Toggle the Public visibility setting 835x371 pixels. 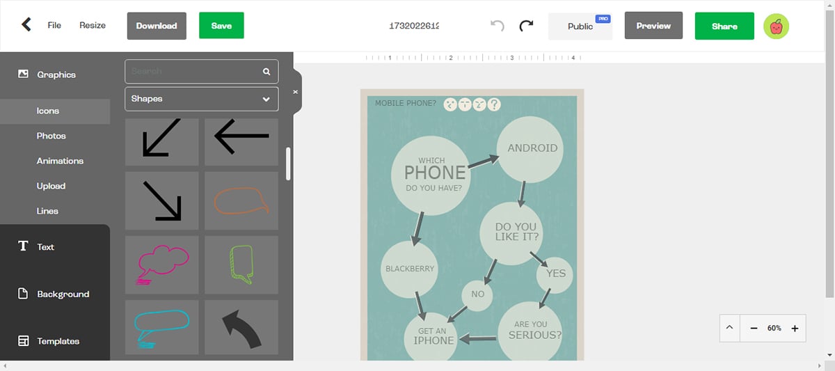pyautogui.click(x=580, y=26)
